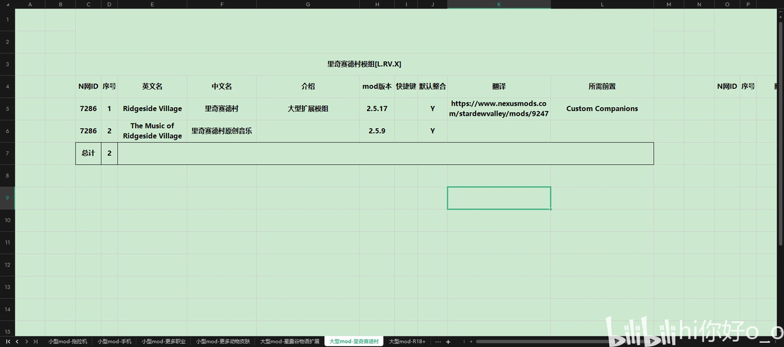Jump to last sheet with navigation arrow
The height and width of the screenshot is (347, 784).
tap(36, 342)
